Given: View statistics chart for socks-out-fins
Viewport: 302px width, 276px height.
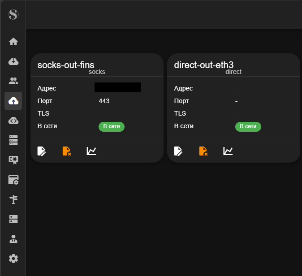Looking at the screenshot, I should point(91,151).
